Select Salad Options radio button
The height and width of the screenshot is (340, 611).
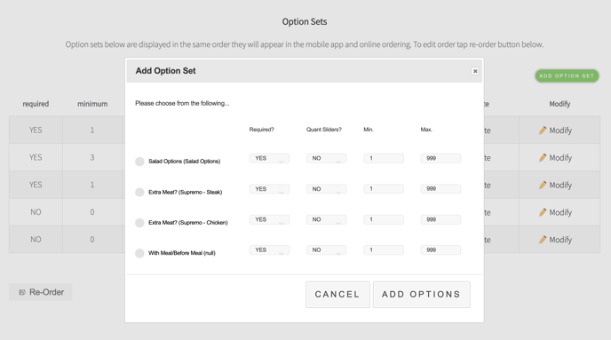pos(139,162)
